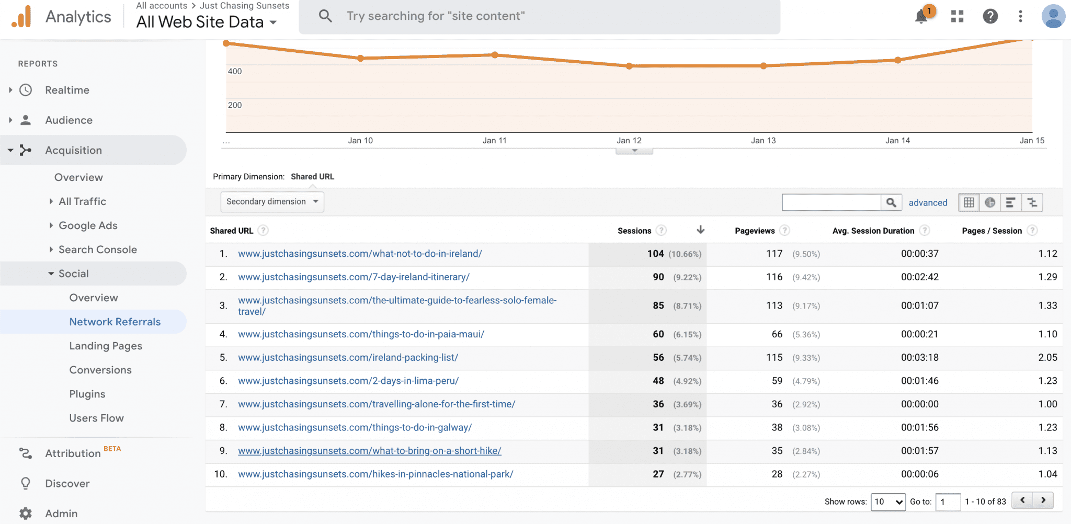Open the Google apps grid
Viewport: 1071px width, 524px height.
pos(957,16)
